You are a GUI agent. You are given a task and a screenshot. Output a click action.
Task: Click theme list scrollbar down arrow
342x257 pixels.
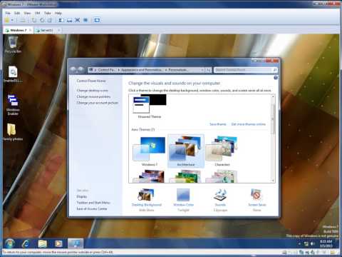pyautogui.click(x=273, y=181)
